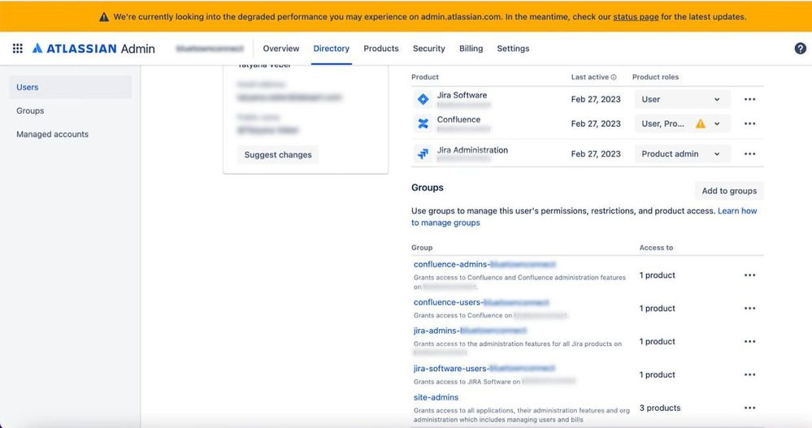Select Users in the sidebar
This screenshot has width=812, height=428.
[x=71, y=87]
